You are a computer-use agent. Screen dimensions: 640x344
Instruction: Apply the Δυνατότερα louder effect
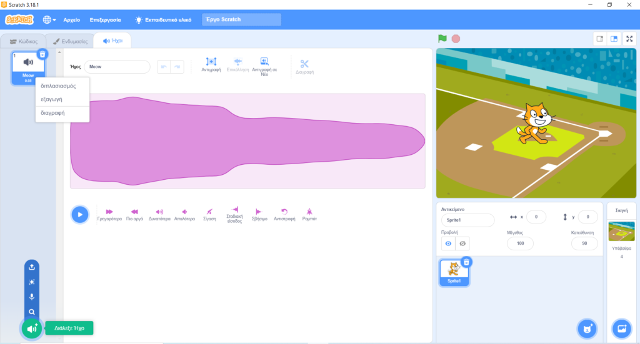(159, 214)
